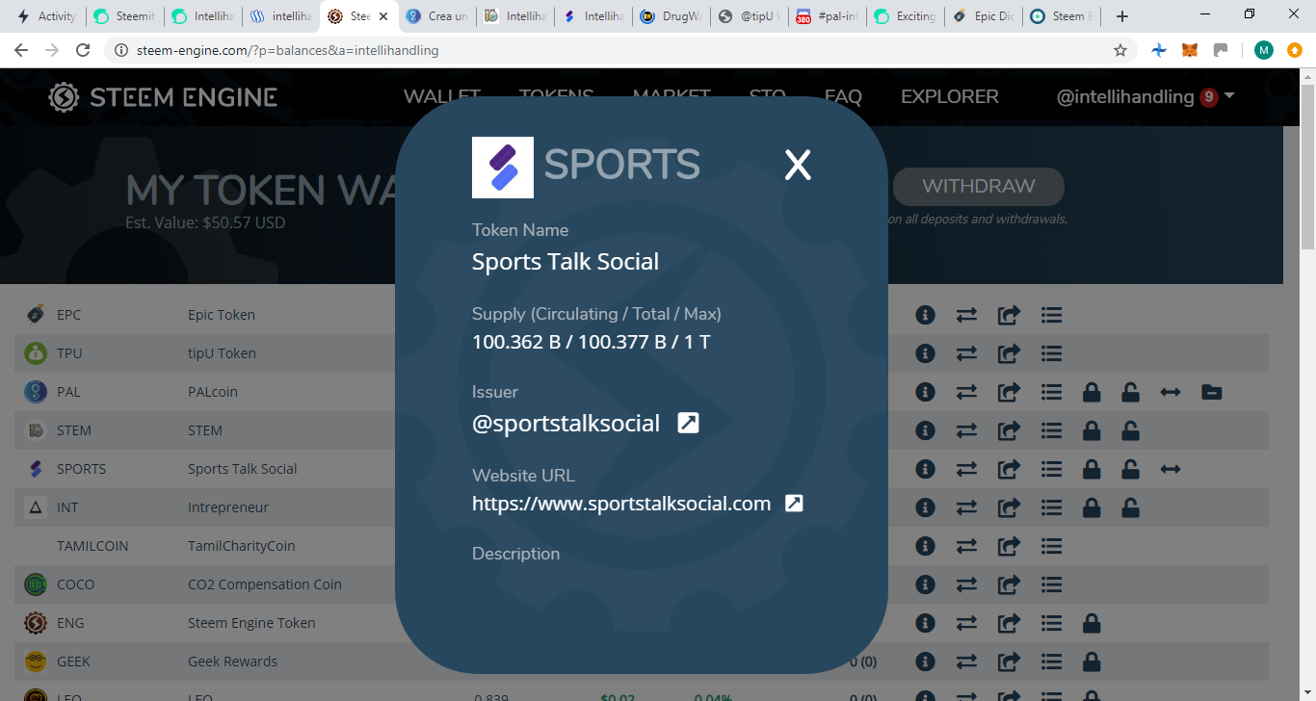This screenshot has height=701, width=1316.
Task: Click the transfer arrows icon in the TAMILCOIN row
Action: [966, 546]
